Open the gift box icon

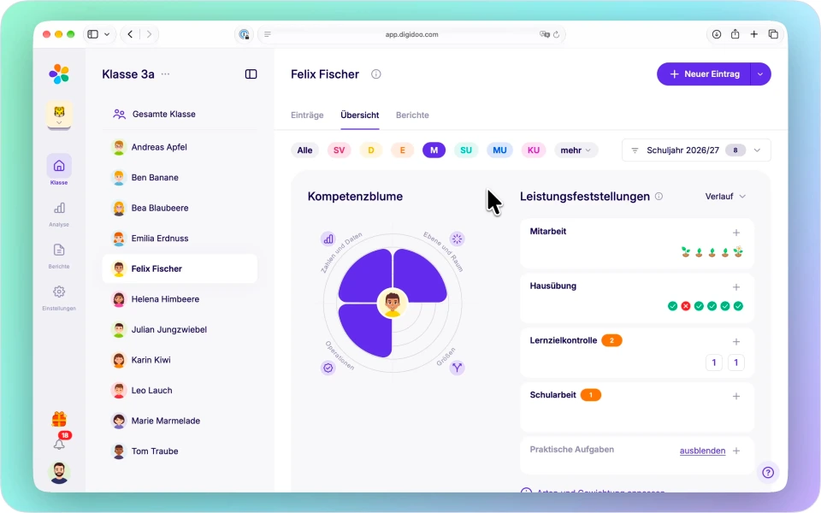[59, 419]
